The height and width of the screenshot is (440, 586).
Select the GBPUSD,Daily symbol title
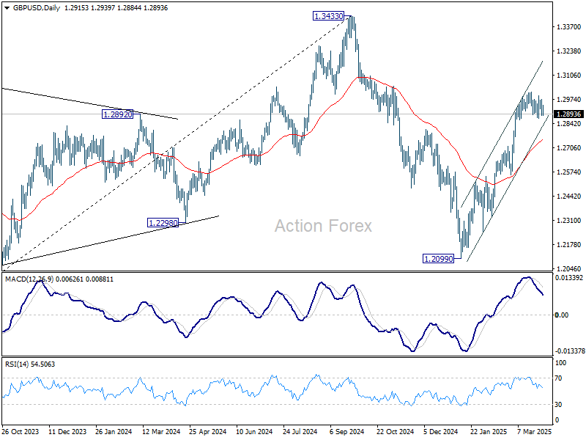pos(37,8)
